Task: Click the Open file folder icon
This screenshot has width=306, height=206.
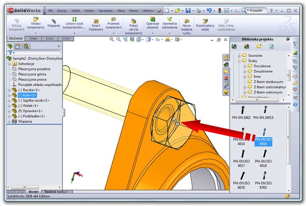Action: pyautogui.click(x=177, y=10)
